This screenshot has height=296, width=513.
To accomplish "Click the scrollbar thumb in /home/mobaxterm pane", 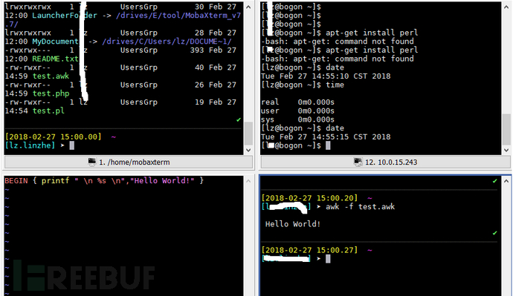I will [x=248, y=133].
